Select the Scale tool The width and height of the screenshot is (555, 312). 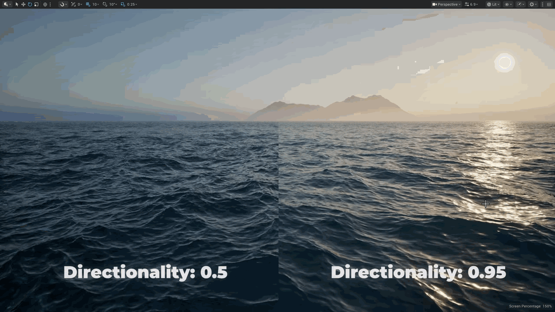(36, 5)
